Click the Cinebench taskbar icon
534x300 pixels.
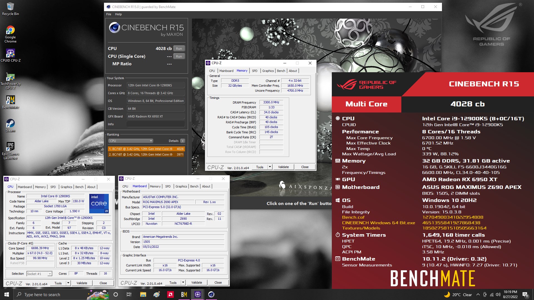211,294
